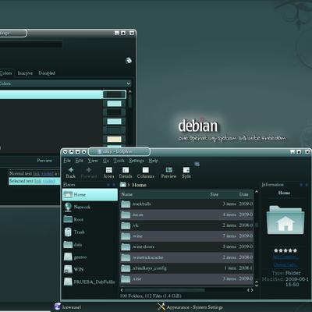The width and height of the screenshot is (312, 312).
Task: Switch to the Disabled tab in System Settings
Action: pyautogui.click(x=47, y=73)
